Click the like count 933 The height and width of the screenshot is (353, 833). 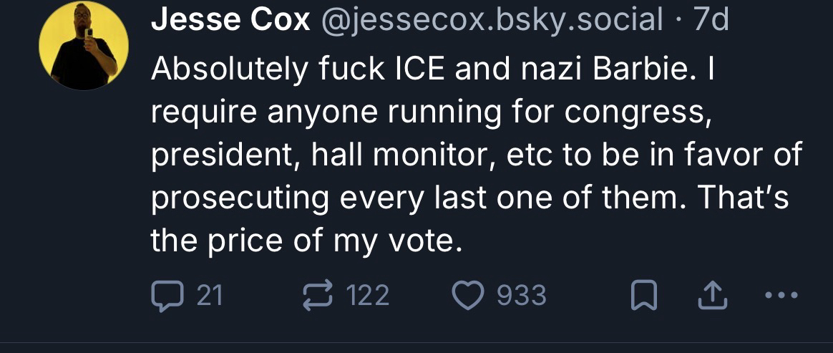tap(521, 294)
